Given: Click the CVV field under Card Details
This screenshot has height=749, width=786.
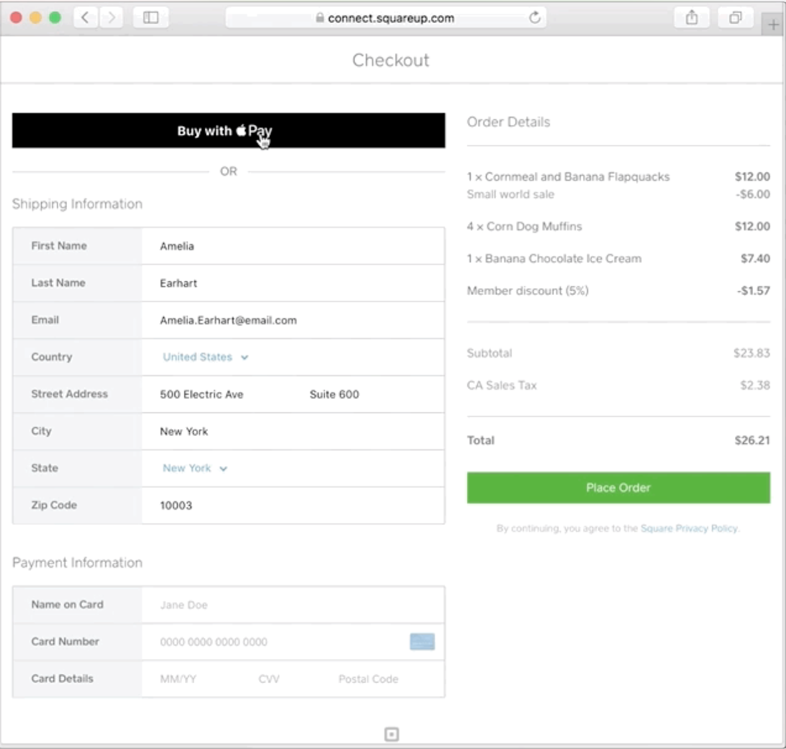Looking at the screenshot, I should (269, 679).
